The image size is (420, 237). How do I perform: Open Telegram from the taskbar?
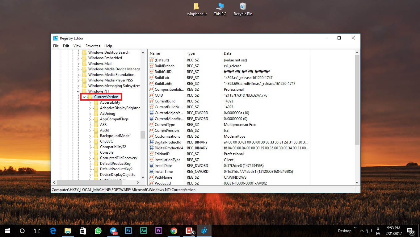[113, 231]
